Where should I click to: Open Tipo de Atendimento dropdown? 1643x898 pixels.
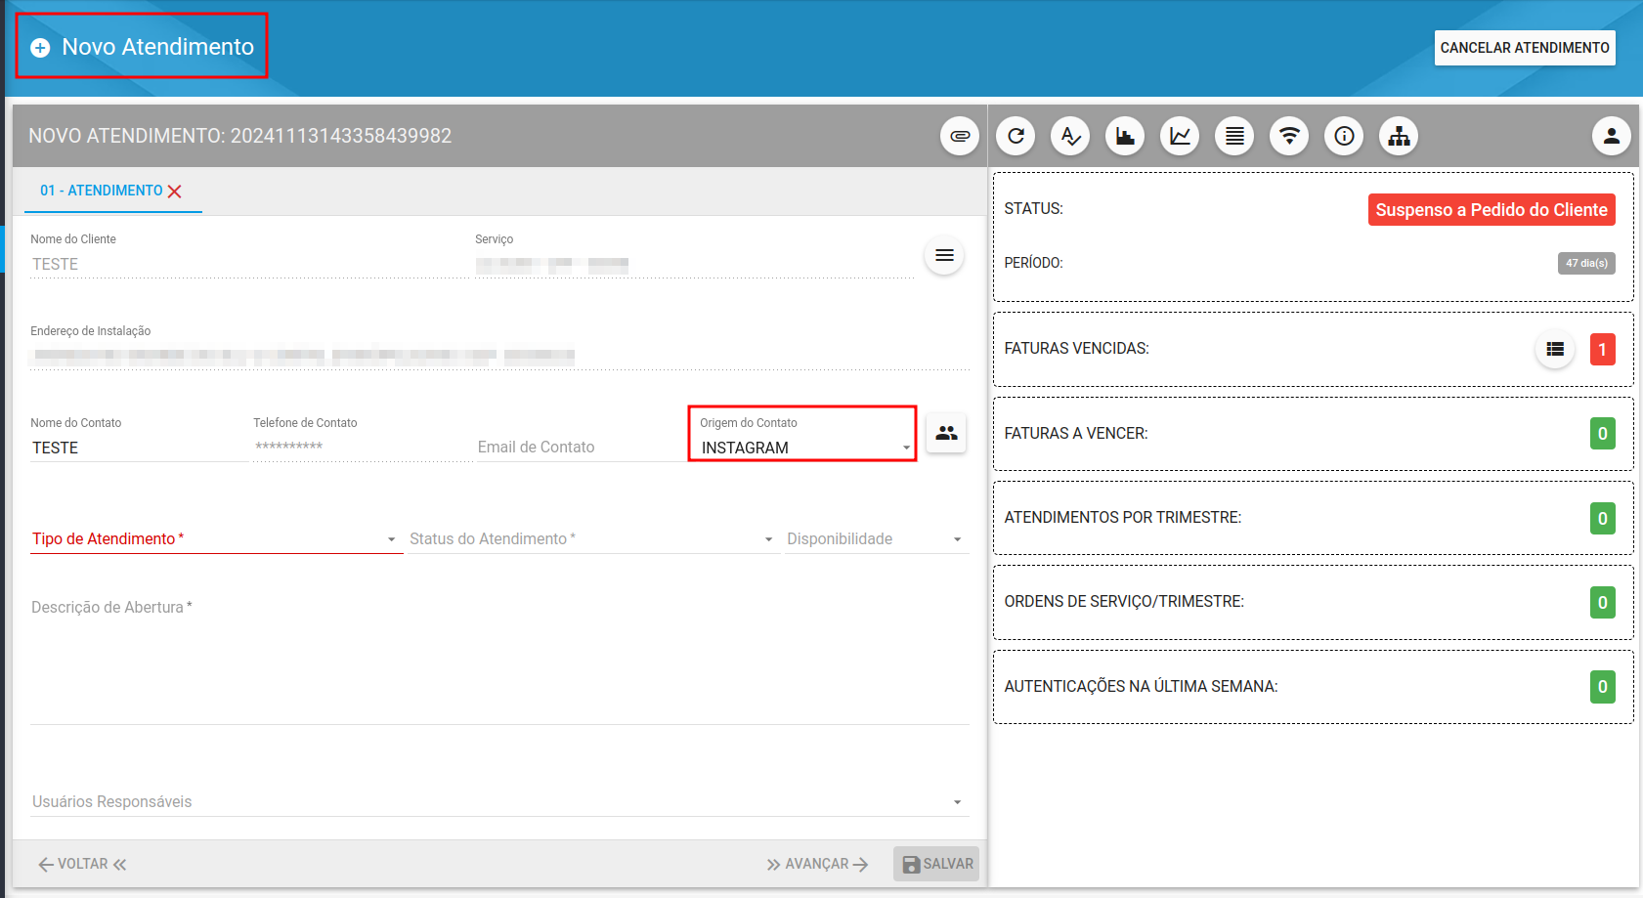click(x=215, y=538)
